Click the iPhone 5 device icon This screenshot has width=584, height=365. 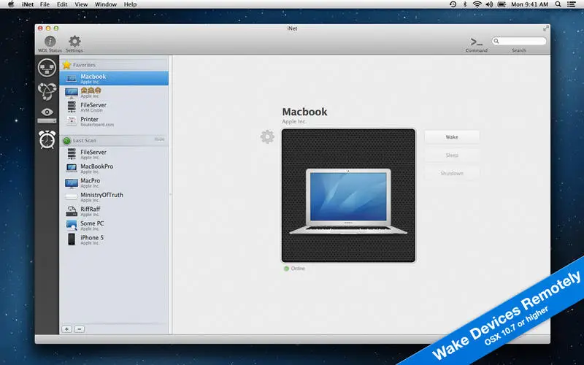click(x=72, y=239)
